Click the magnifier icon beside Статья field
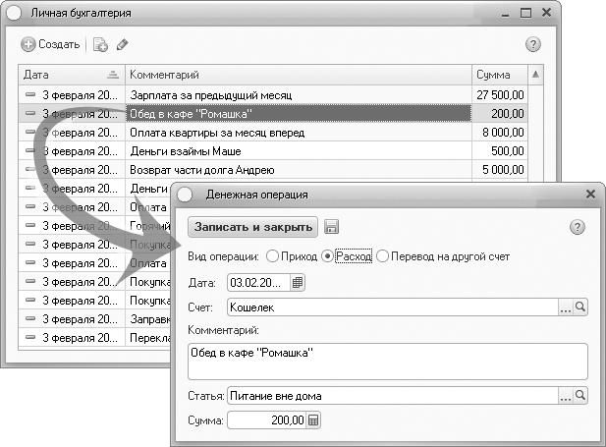 tap(580, 396)
